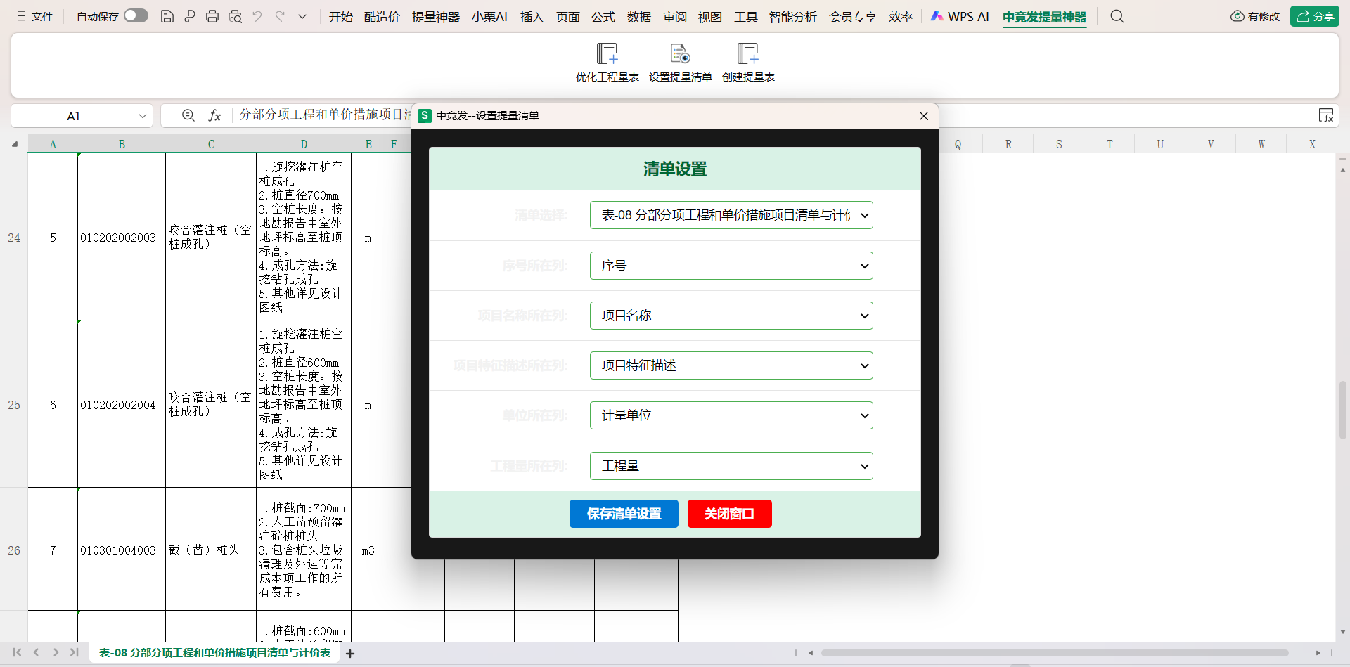Screen dimensions: 1350x667
Task: Click the save file icon
Action: 167,16
